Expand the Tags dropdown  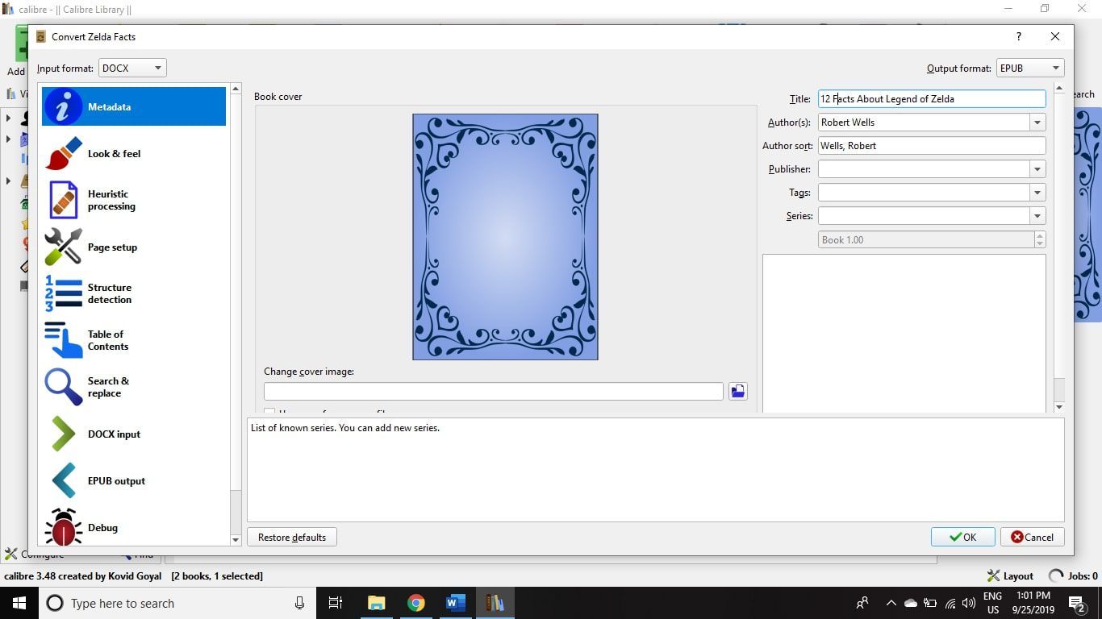1037,193
